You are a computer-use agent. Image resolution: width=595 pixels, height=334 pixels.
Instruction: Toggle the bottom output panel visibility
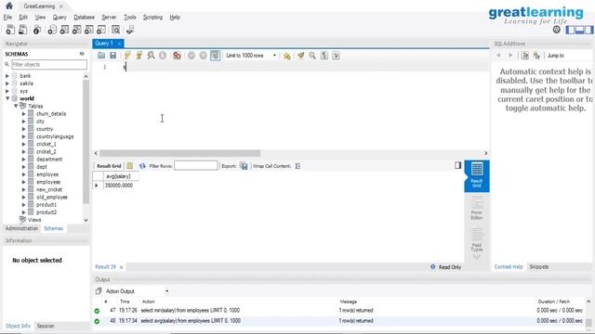[x=579, y=30]
